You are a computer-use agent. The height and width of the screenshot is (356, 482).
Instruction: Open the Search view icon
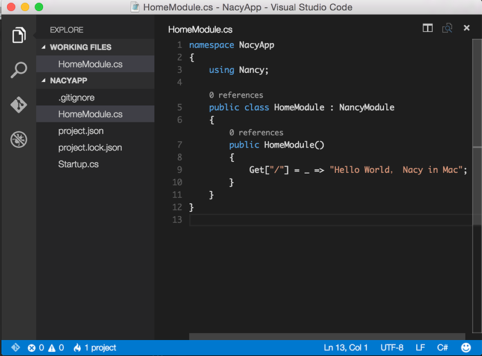pyautogui.click(x=19, y=70)
